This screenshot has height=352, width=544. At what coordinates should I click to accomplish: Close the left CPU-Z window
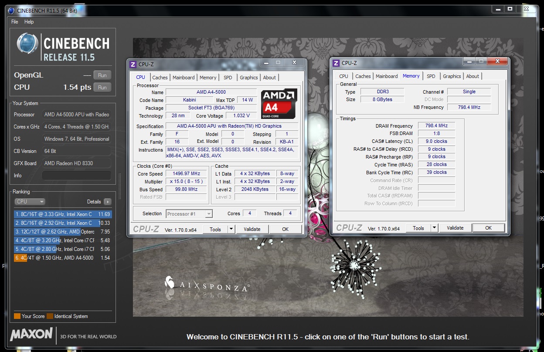[294, 63]
